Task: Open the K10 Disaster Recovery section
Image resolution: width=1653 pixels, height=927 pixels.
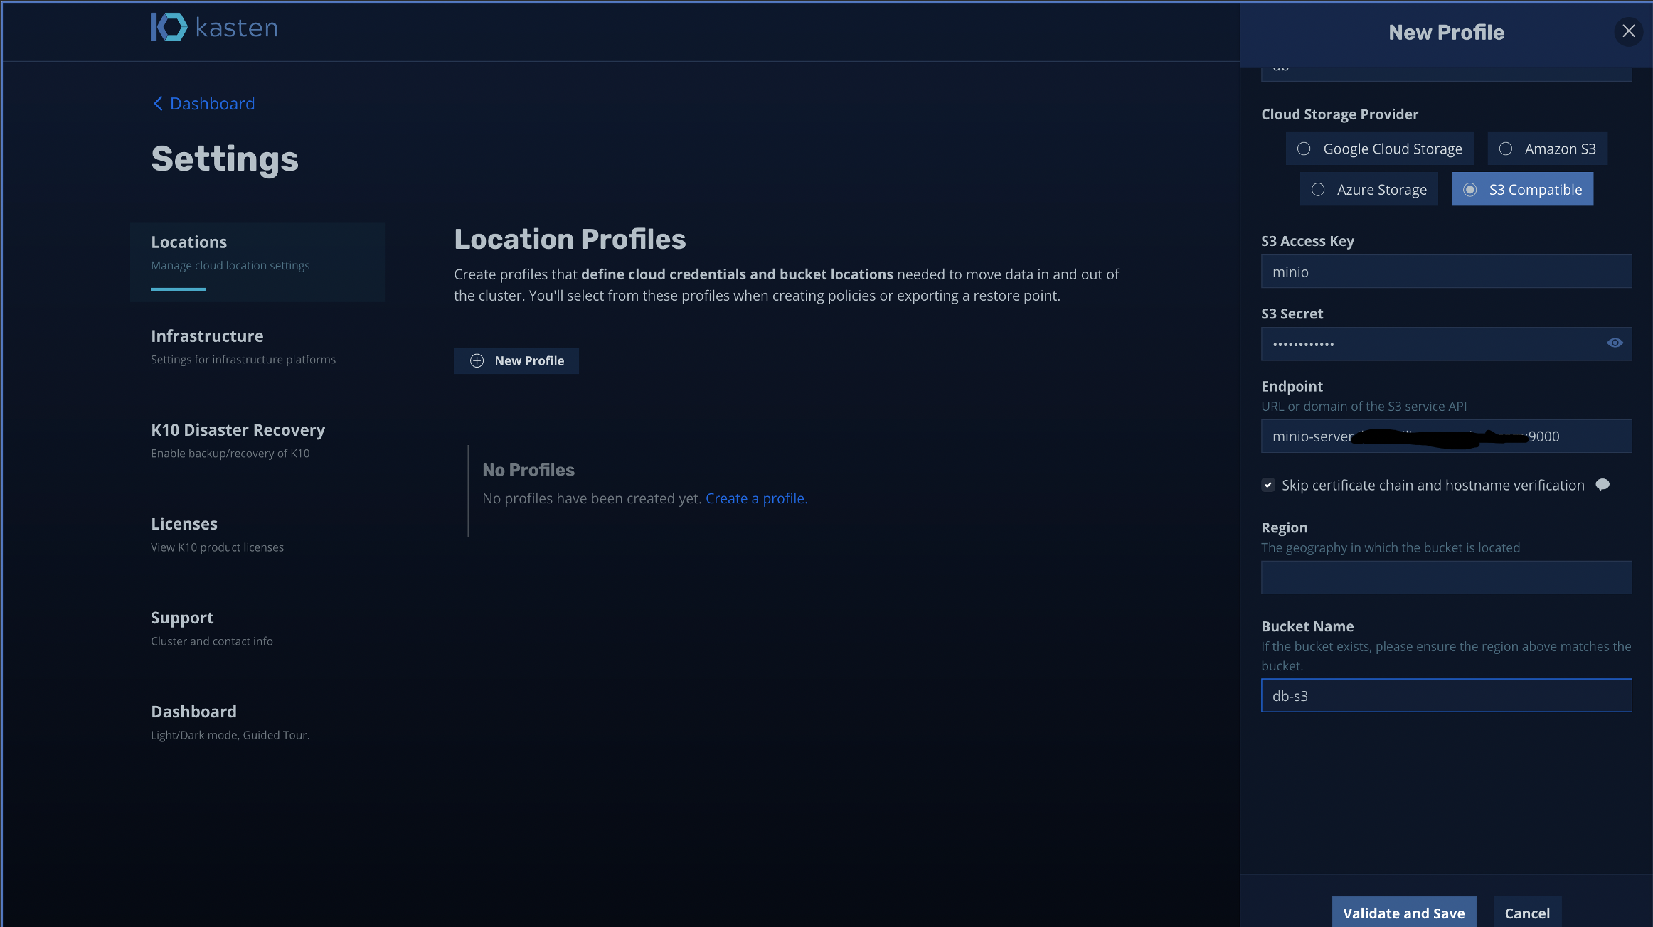Action: click(238, 430)
